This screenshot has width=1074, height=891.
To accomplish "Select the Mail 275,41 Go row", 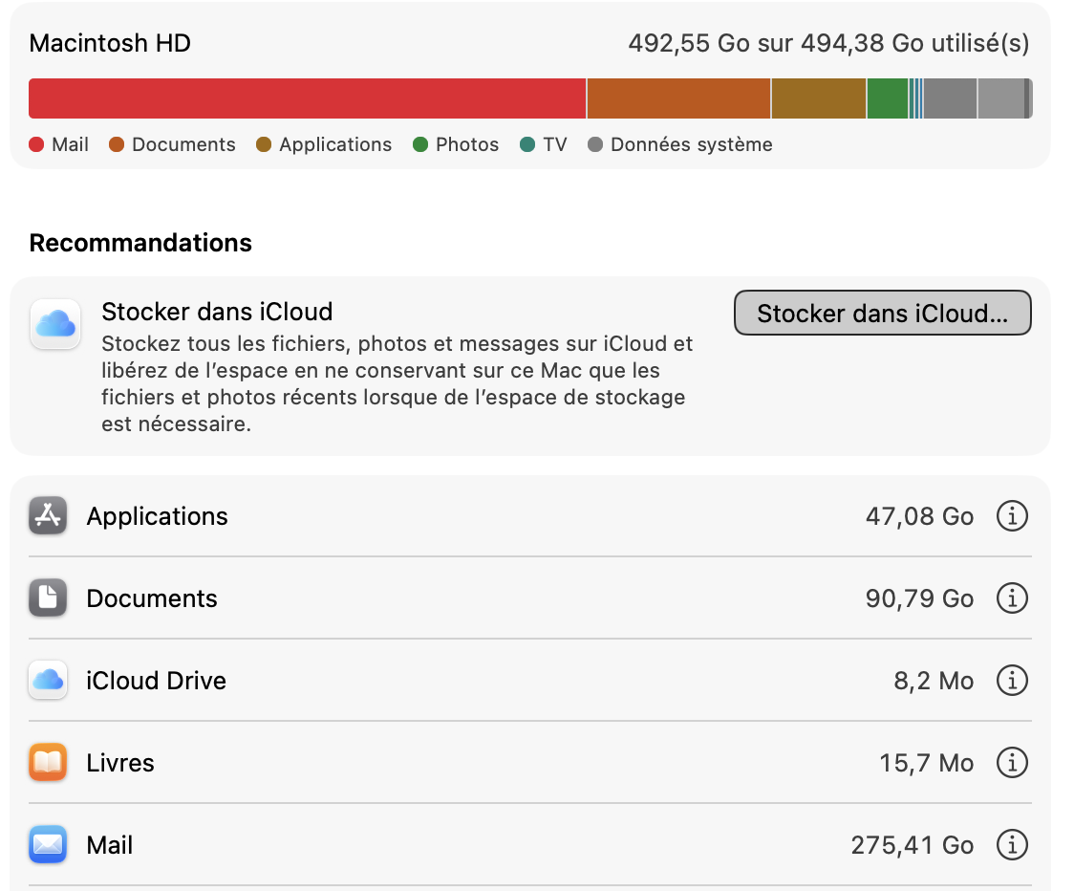I will (478, 845).
